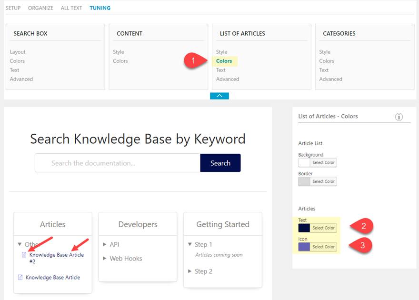Open Advanced settings under List of Articles
This screenshot has width=419, height=300.
point(227,79)
